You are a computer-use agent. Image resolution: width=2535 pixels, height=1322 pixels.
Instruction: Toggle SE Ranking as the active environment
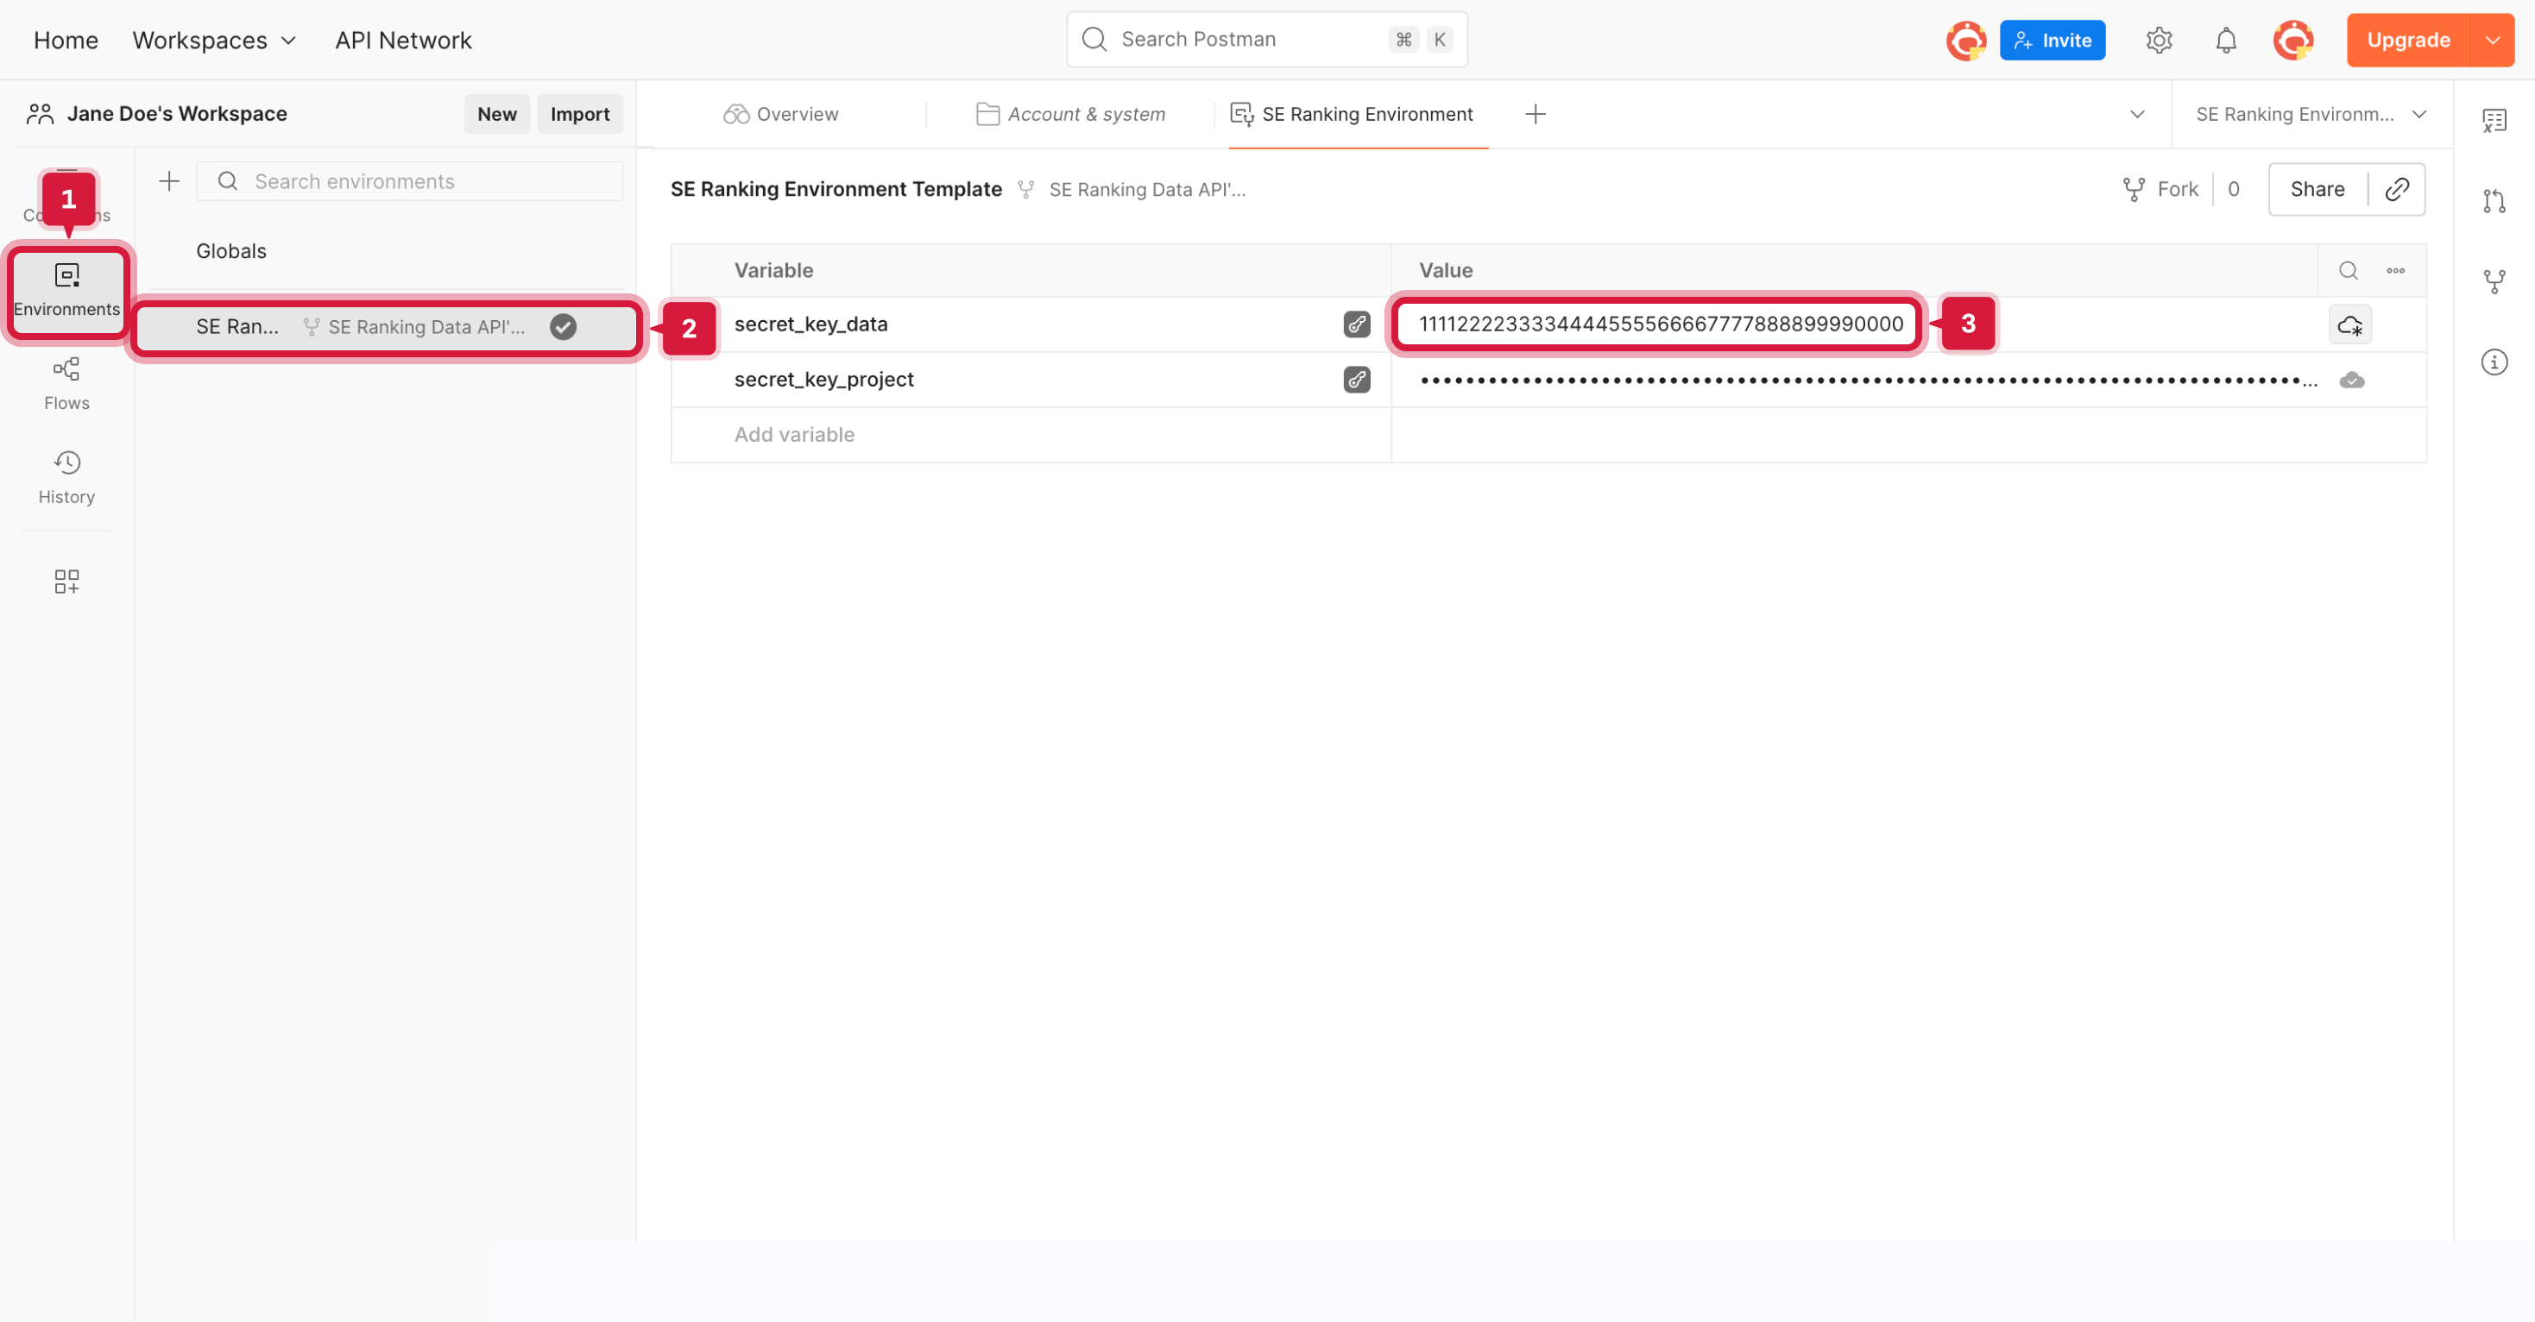[x=563, y=325]
